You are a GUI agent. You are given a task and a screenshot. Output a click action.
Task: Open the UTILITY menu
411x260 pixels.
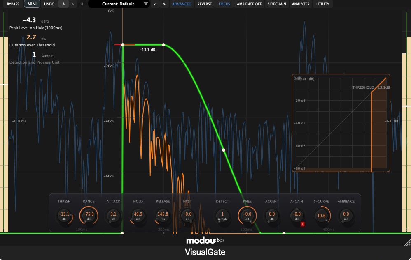coord(323,4)
